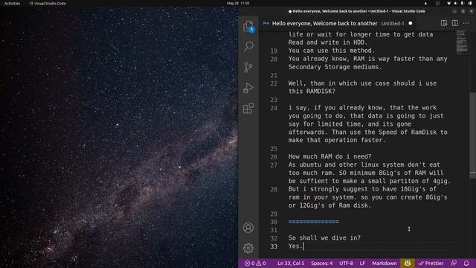Click the unsaved-changes dot on the editor tab
This screenshot has width=476, height=268.
coord(411,23)
